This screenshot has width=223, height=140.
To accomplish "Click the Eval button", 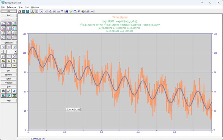I will pos(9,87).
